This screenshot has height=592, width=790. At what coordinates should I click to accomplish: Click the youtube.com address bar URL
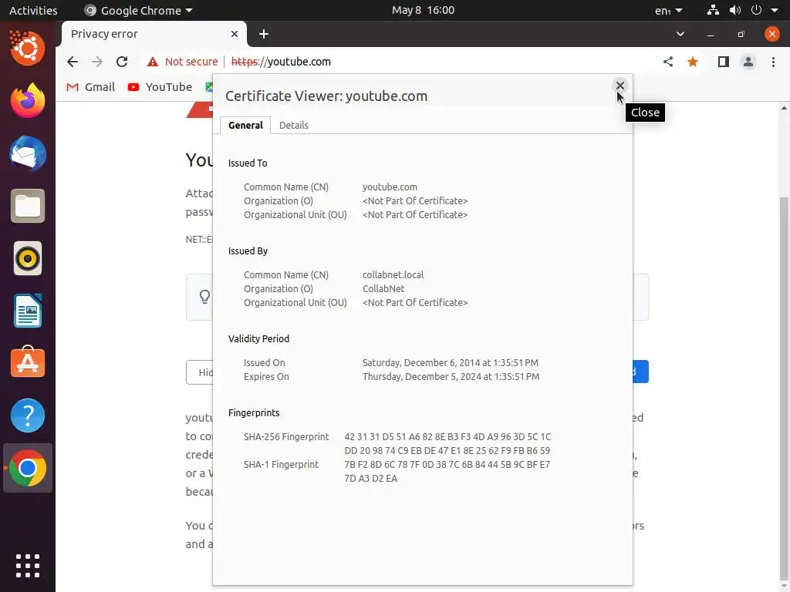click(x=281, y=62)
